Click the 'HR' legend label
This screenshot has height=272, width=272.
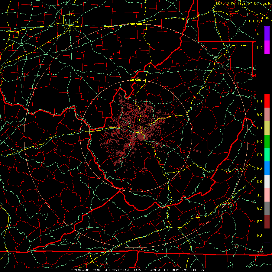click(x=259, y=141)
